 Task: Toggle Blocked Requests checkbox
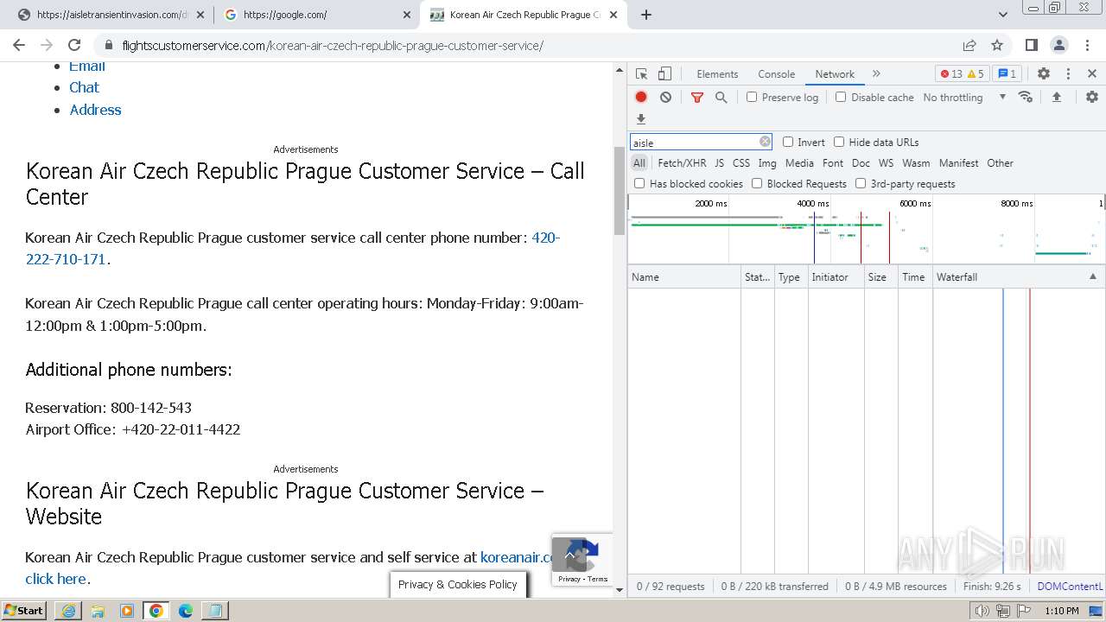(x=757, y=183)
